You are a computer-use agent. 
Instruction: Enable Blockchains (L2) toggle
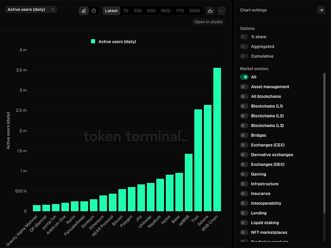pyautogui.click(x=244, y=116)
